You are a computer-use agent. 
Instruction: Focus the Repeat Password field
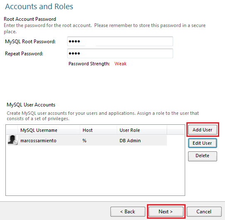click(x=120, y=54)
